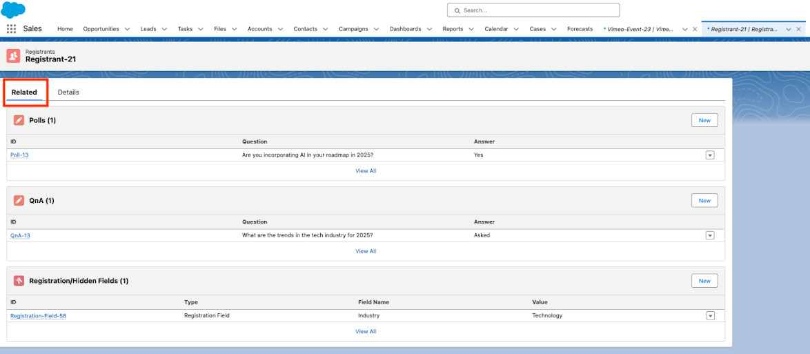Click the Registrants record icon in header

[x=13, y=56]
